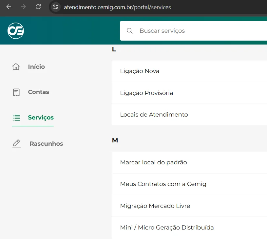Open the Ligação Provisória service
Viewport: 267px width, 239px height.
[189, 93]
